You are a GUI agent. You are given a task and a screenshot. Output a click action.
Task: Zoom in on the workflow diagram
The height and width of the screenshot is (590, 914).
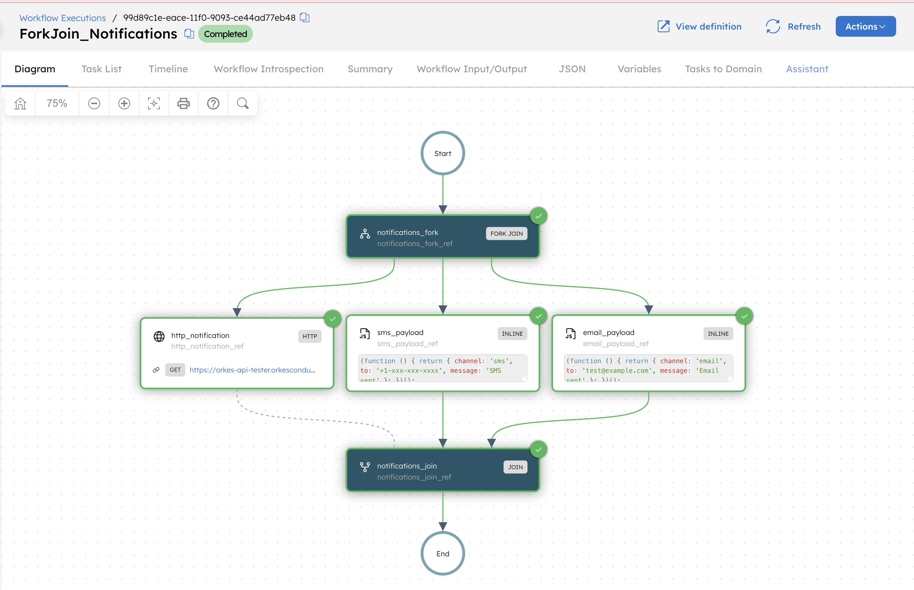click(124, 103)
